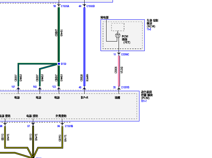
Task: Select the 唤醒 terminal inside PCM
Action: click(x=118, y=97)
